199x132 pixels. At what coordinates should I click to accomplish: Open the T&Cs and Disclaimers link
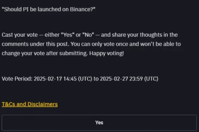[30, 104]
